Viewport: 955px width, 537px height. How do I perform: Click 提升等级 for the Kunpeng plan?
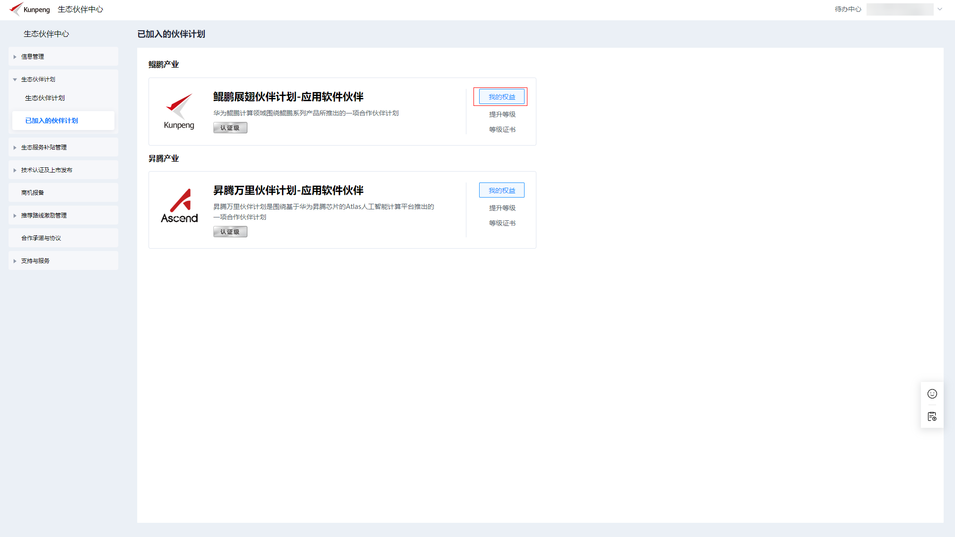coord(502,114)
